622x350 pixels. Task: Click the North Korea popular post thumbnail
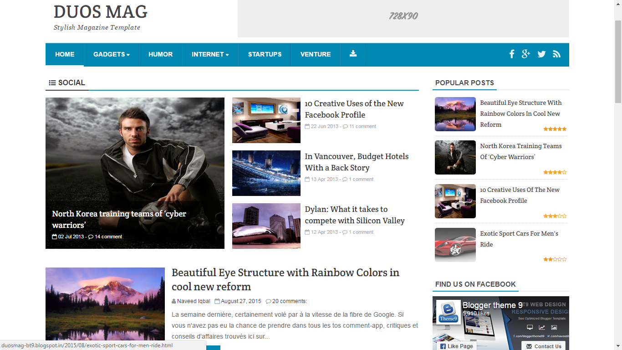455,157
